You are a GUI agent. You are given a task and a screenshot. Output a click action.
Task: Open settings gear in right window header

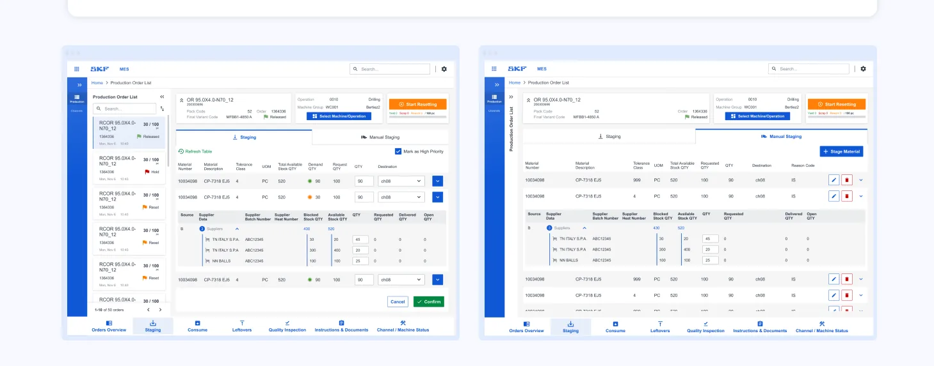(863, 69)
